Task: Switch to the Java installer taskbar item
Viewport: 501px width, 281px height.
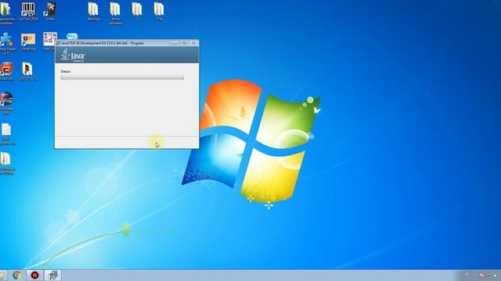Action: pos(52,276)
